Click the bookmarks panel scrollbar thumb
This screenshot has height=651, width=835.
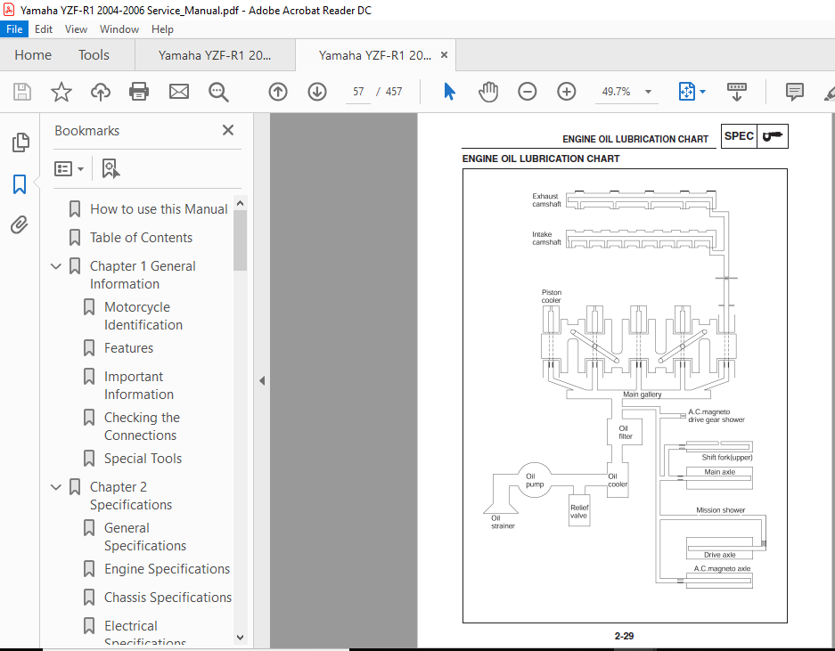(240, 240)
